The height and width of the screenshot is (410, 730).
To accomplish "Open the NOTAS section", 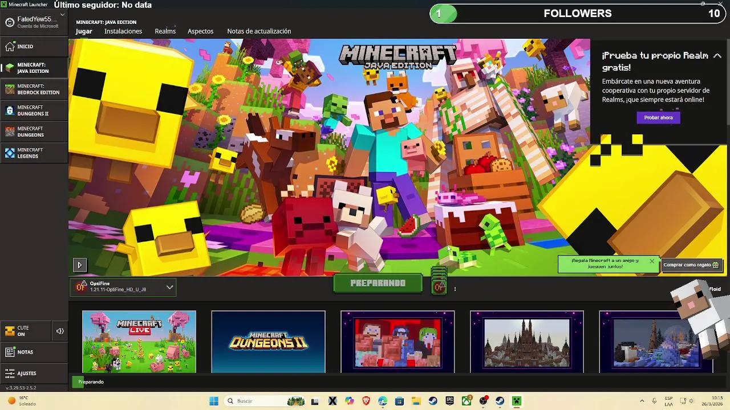I will tap(34, 352).
